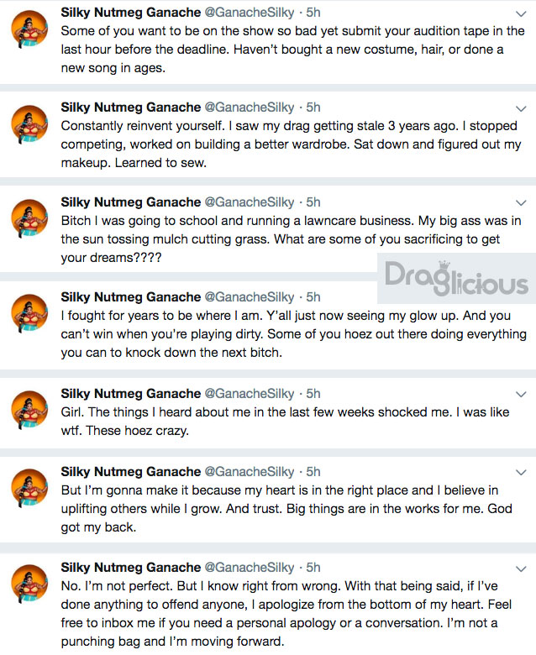
Task: Open avatar of the 'Girl. The things I heard' tweet
Action: (29, 410)
